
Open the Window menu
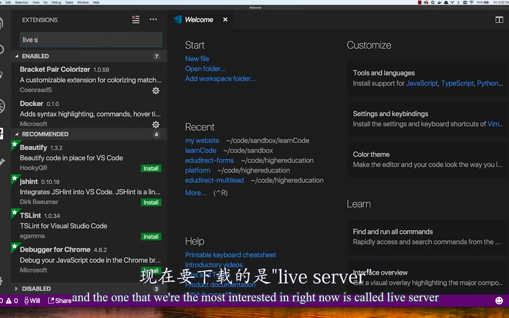83,2
